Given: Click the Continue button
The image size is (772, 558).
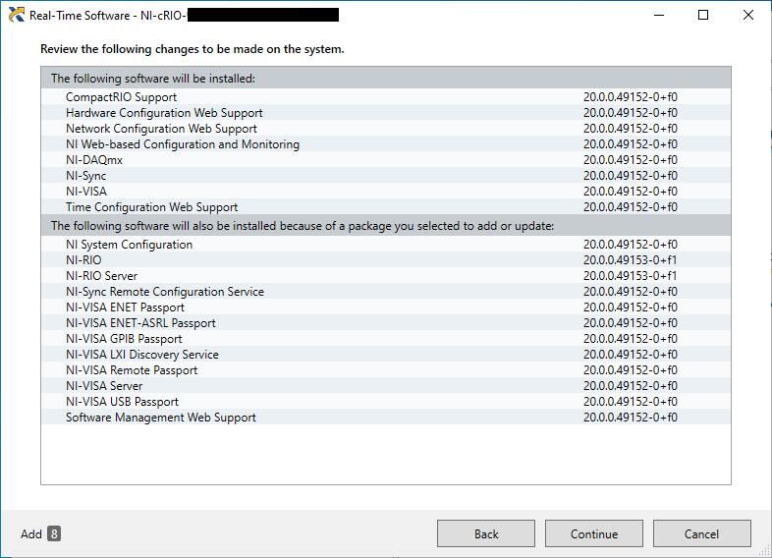Looking at the screenshot, I should (593, 533).
